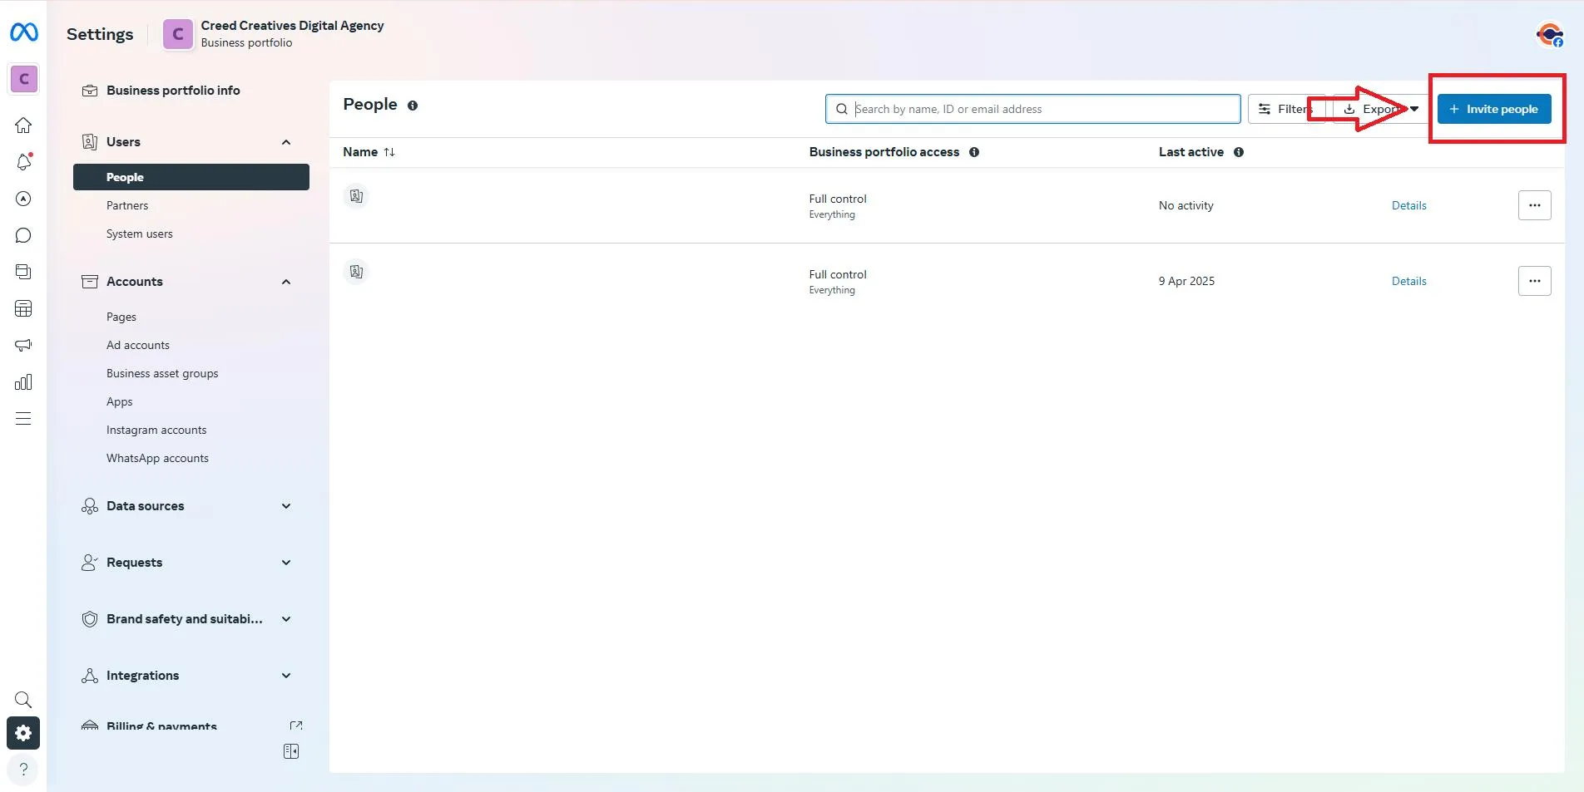The width and height of the screenshot is (1584, 792).
Task: Open Ad accounts under Accounts
Action: (x=138, y=345)
